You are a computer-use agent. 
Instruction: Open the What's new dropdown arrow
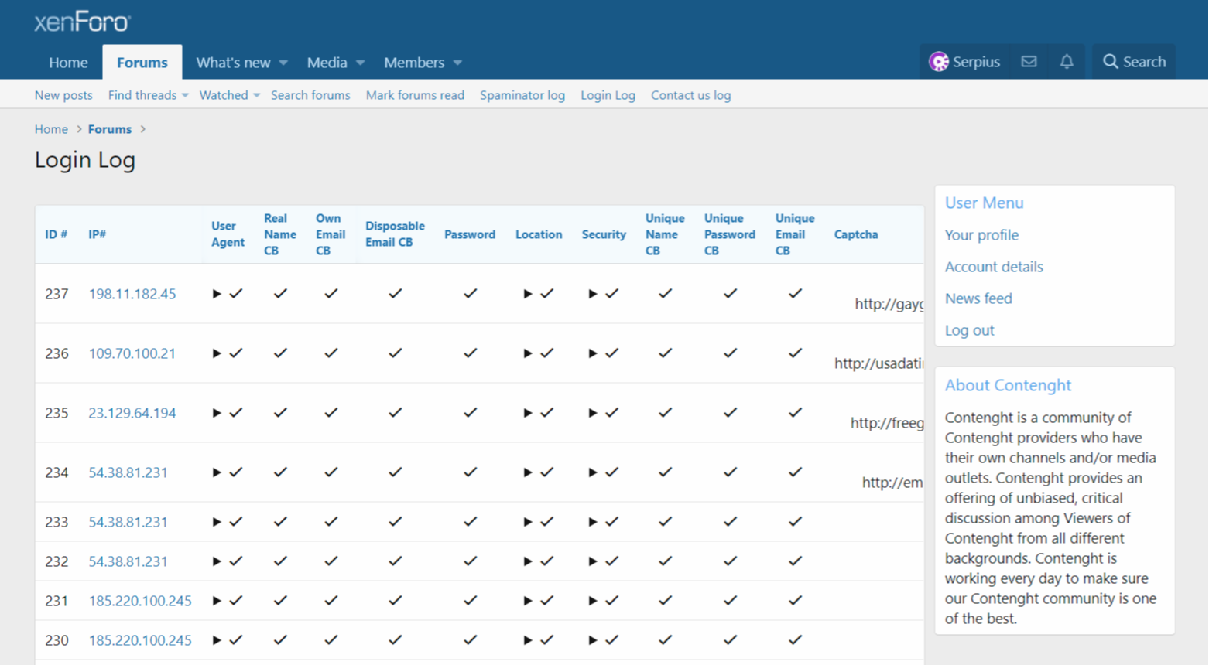283,63
